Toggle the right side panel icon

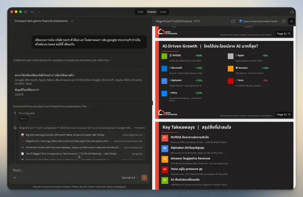pyautogui.click(x=292, y=12)
